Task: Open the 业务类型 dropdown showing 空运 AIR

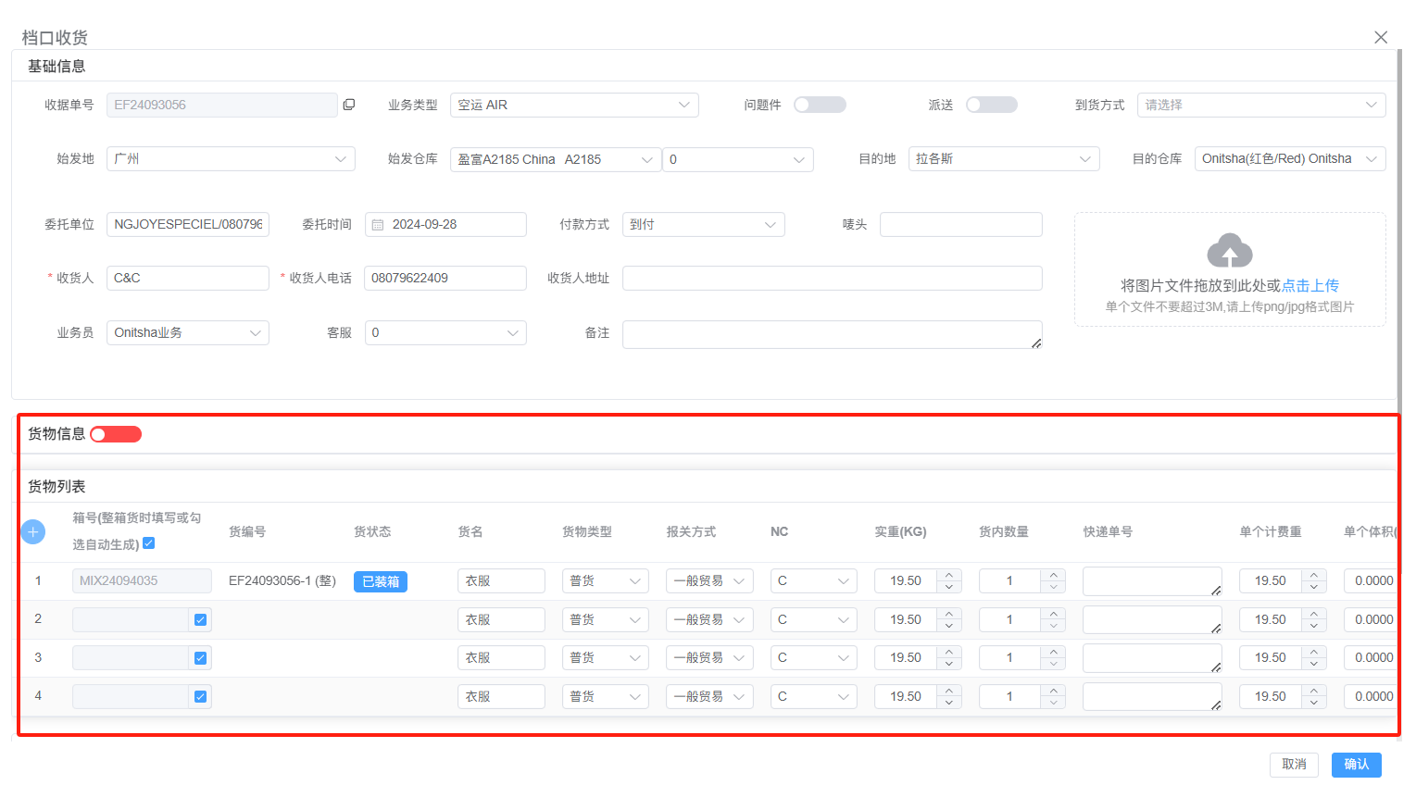Action: (x=574, y=105)
